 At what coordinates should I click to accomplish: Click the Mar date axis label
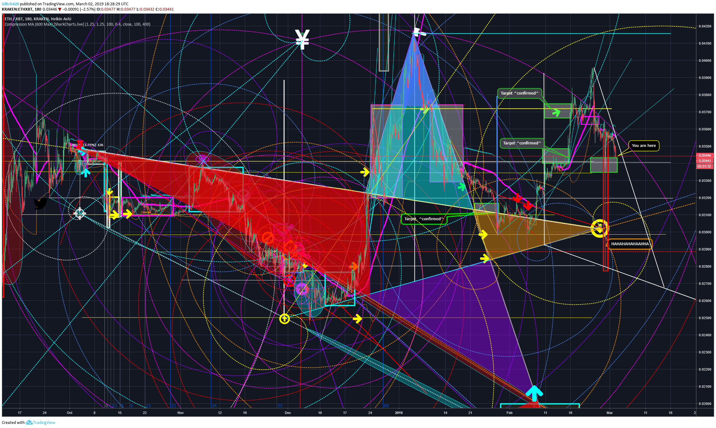tap(609, 413)
